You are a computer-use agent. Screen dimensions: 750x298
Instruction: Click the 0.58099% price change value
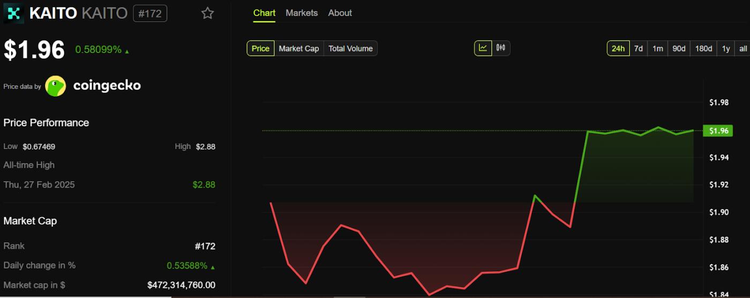tap(98, 50)
